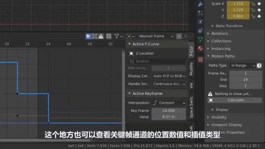This screenshot has width=265, height=149.
Task: Click the graph editor horizontal scrollbar
Action: pos(46,141)
